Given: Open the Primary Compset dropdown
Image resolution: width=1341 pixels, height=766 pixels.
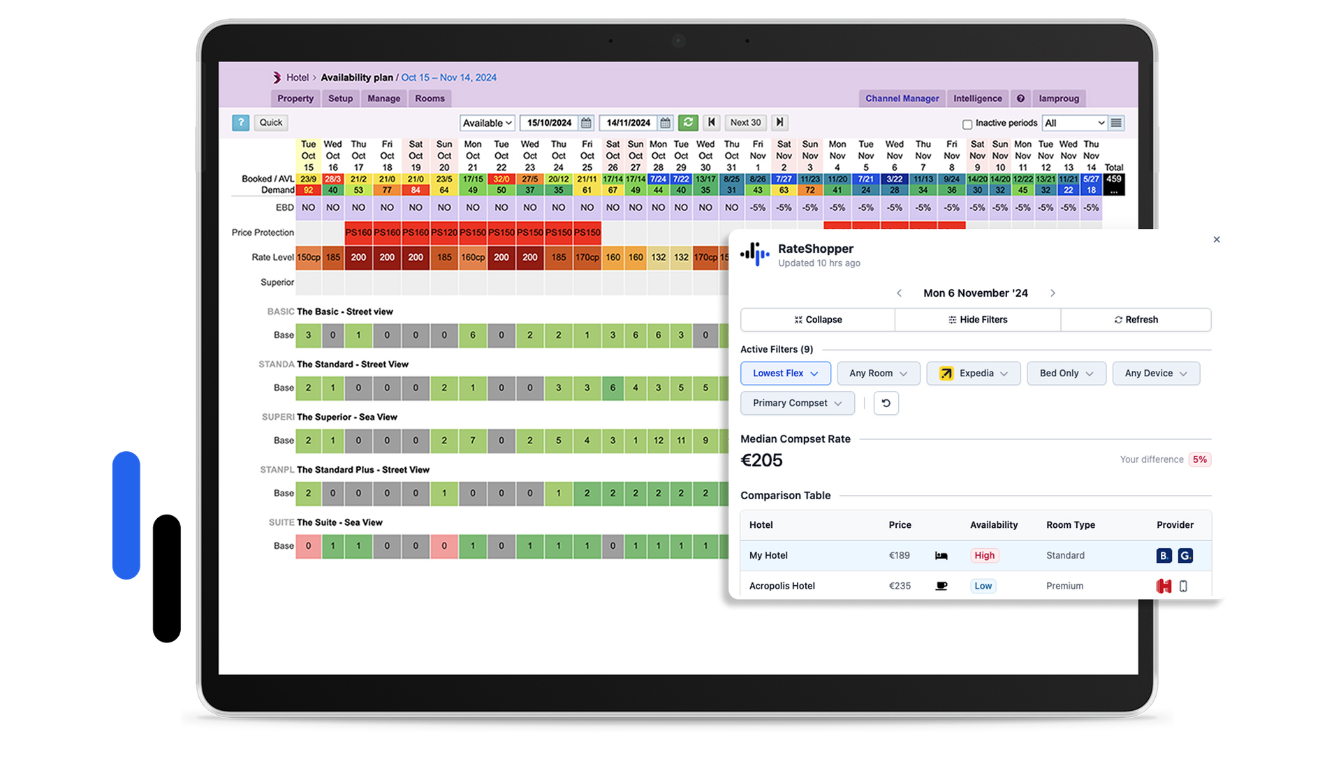Looking at the screenshot, I should (796, 403).
